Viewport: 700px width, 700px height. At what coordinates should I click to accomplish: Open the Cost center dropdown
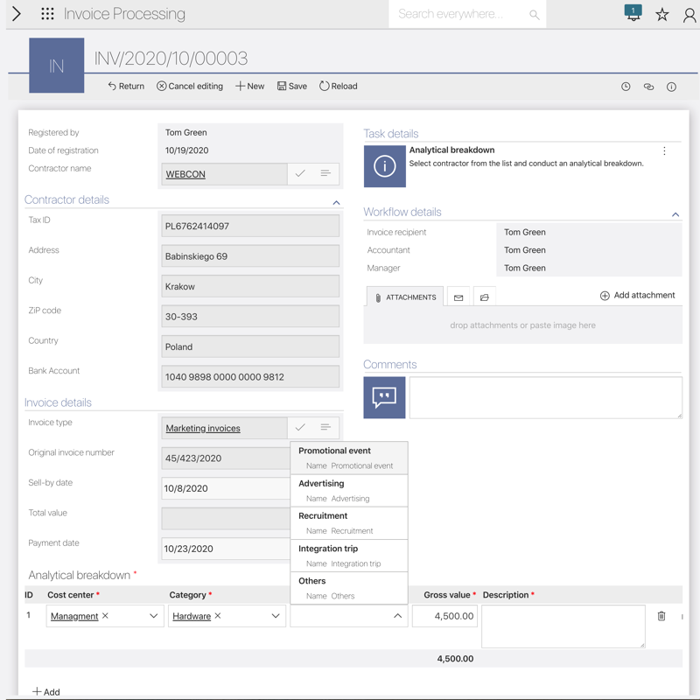pos(153,616)
